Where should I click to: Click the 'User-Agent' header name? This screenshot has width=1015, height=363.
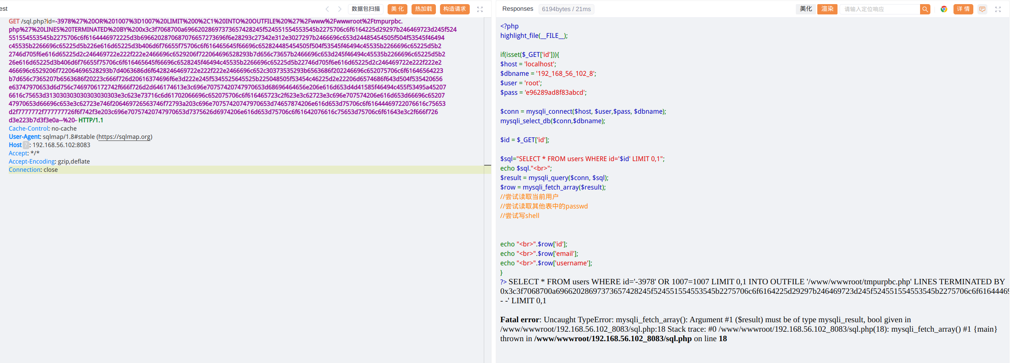(x=24, y=137)
